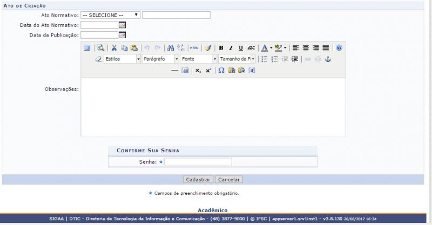Apply italic formatting in the editor
The height and width of the screenshot is (225, 432).
coord(231,48)
